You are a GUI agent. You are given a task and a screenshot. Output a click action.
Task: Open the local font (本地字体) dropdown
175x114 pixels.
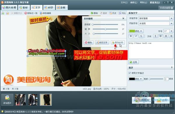171,18
